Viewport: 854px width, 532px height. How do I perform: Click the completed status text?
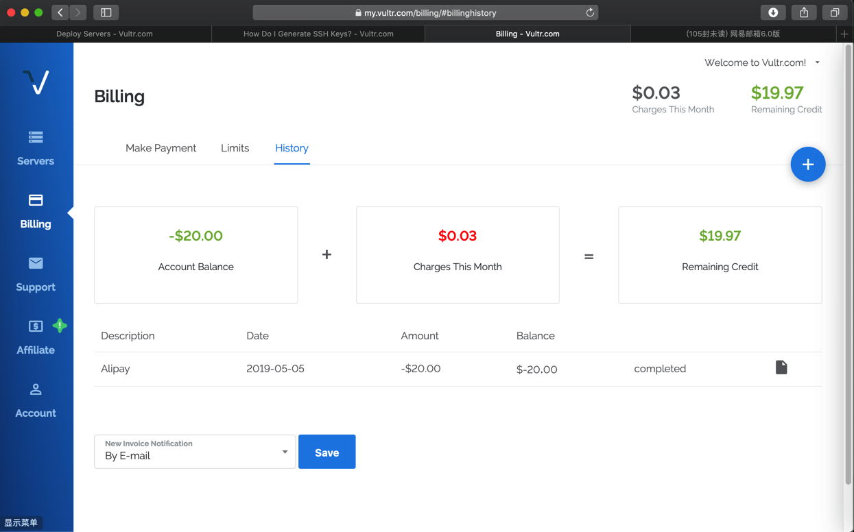[660, 369]
